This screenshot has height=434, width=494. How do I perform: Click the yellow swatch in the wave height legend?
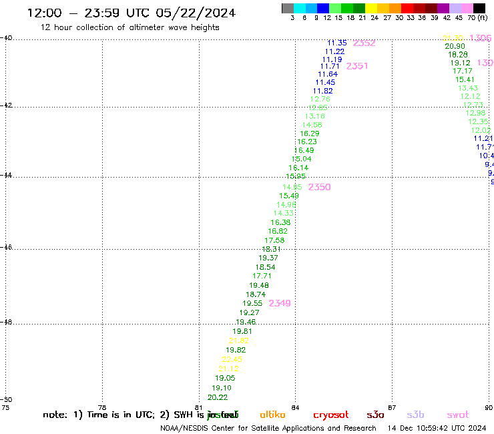tap(371, 8)
